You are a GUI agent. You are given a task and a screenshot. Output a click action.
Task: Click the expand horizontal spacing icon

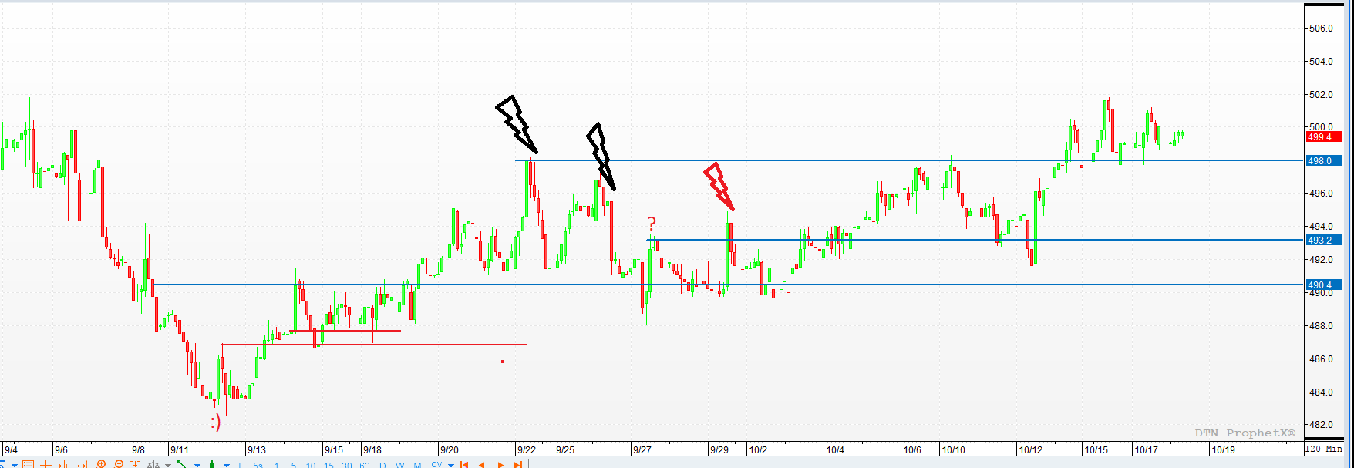point(81,464)
